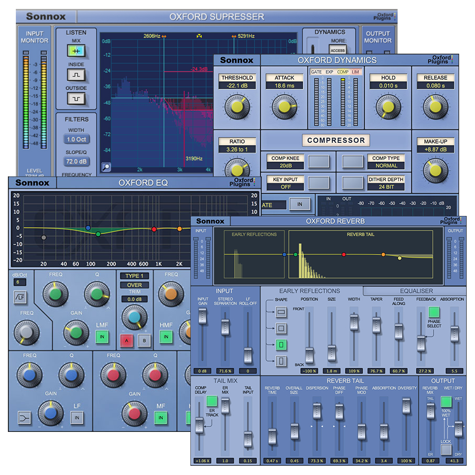Viewport: 475px width, 475px height.
Task: Toggle the 100% Wet button
Action: pyautogui.click(x=446, y=402)
